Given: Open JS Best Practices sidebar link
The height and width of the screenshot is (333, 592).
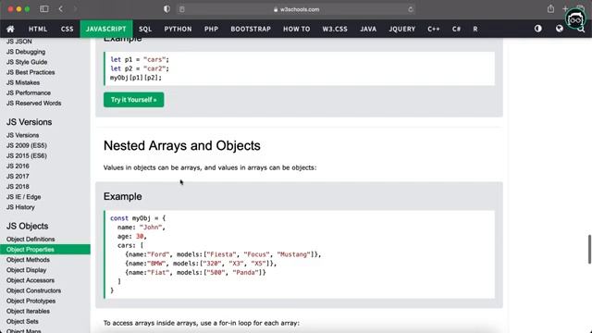Looking at the screenshot, I should pos(31,72).
